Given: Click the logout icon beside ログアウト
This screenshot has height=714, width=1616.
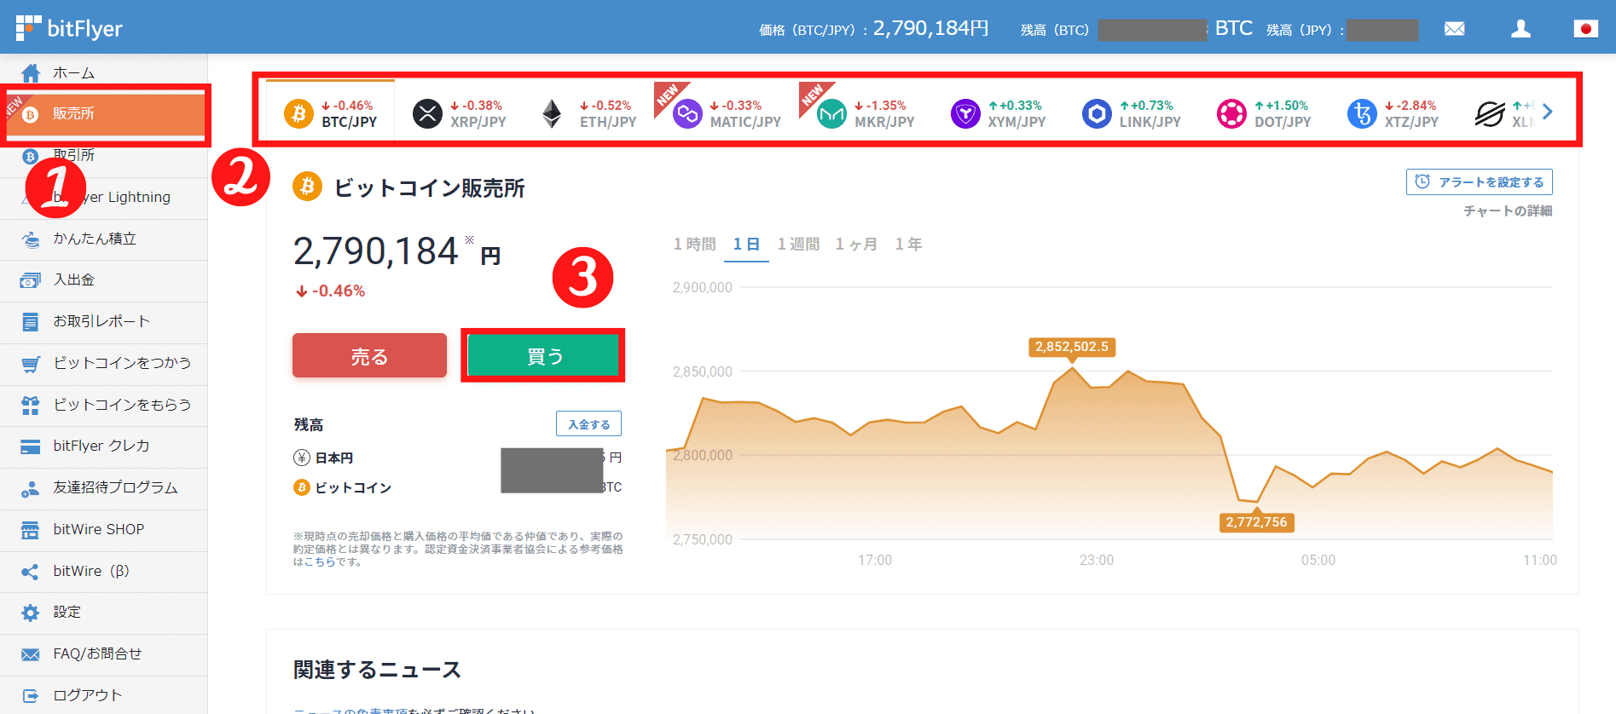Looking at the screenshot, I should tap(31, 696).
